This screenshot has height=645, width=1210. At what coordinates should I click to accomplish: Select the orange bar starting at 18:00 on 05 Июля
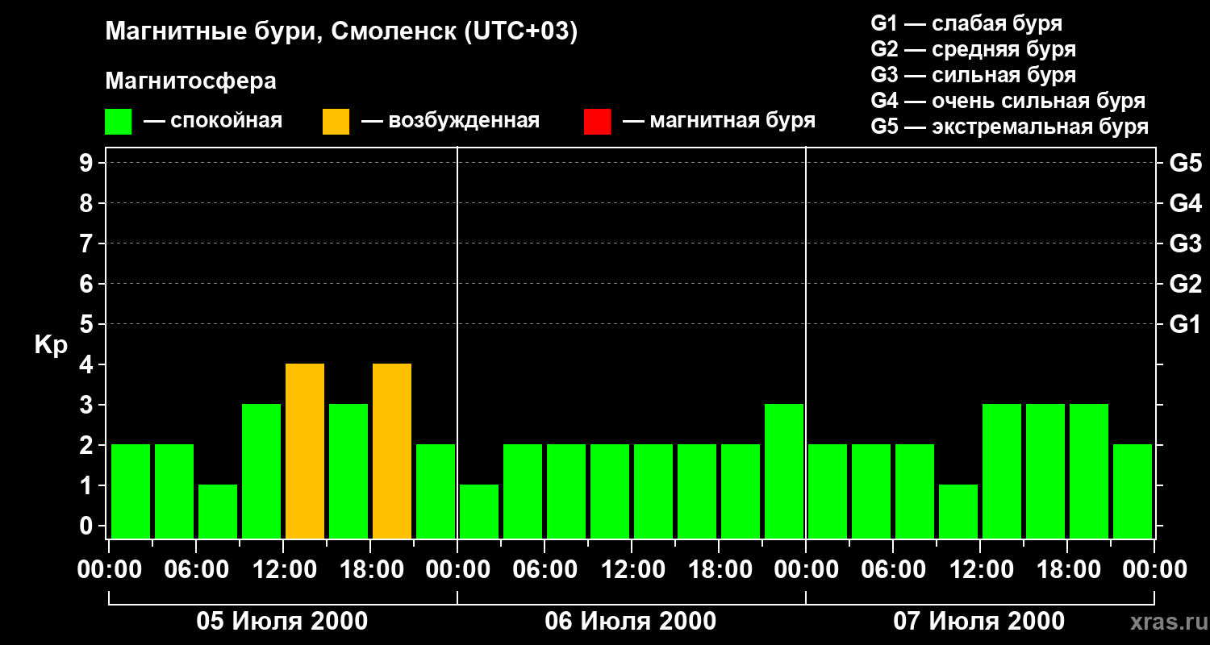(x=392, y=451)
